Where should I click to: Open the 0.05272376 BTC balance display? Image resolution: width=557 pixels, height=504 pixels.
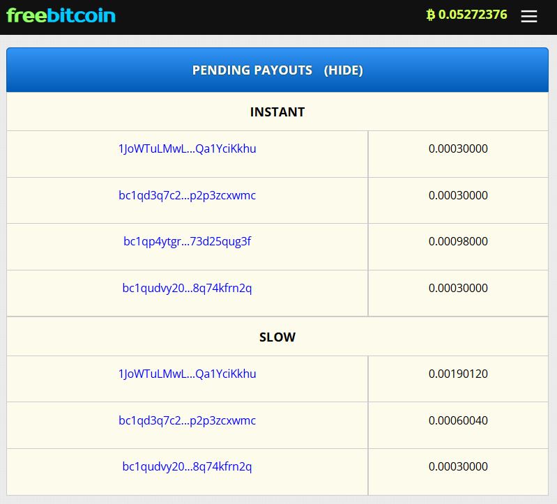click(466, 15)
